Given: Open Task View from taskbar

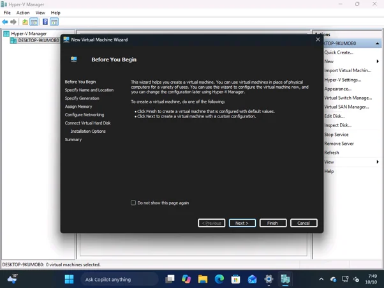Looking at the screenshot, I should [170, 279].
